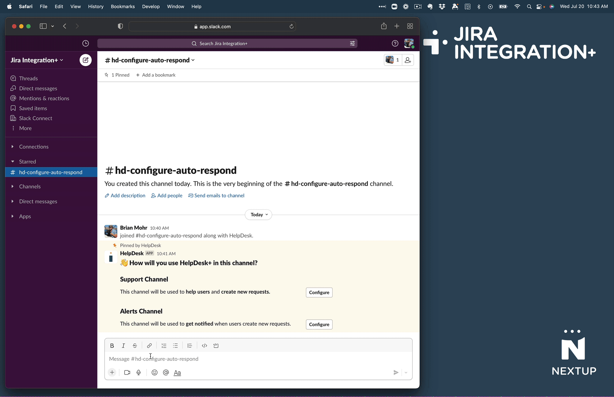The height and width of the screenshot is (397, 614).
Task: Open the attachments plus button
Action: point(112,372)
